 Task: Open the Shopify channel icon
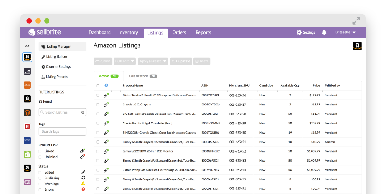point(27,154)
